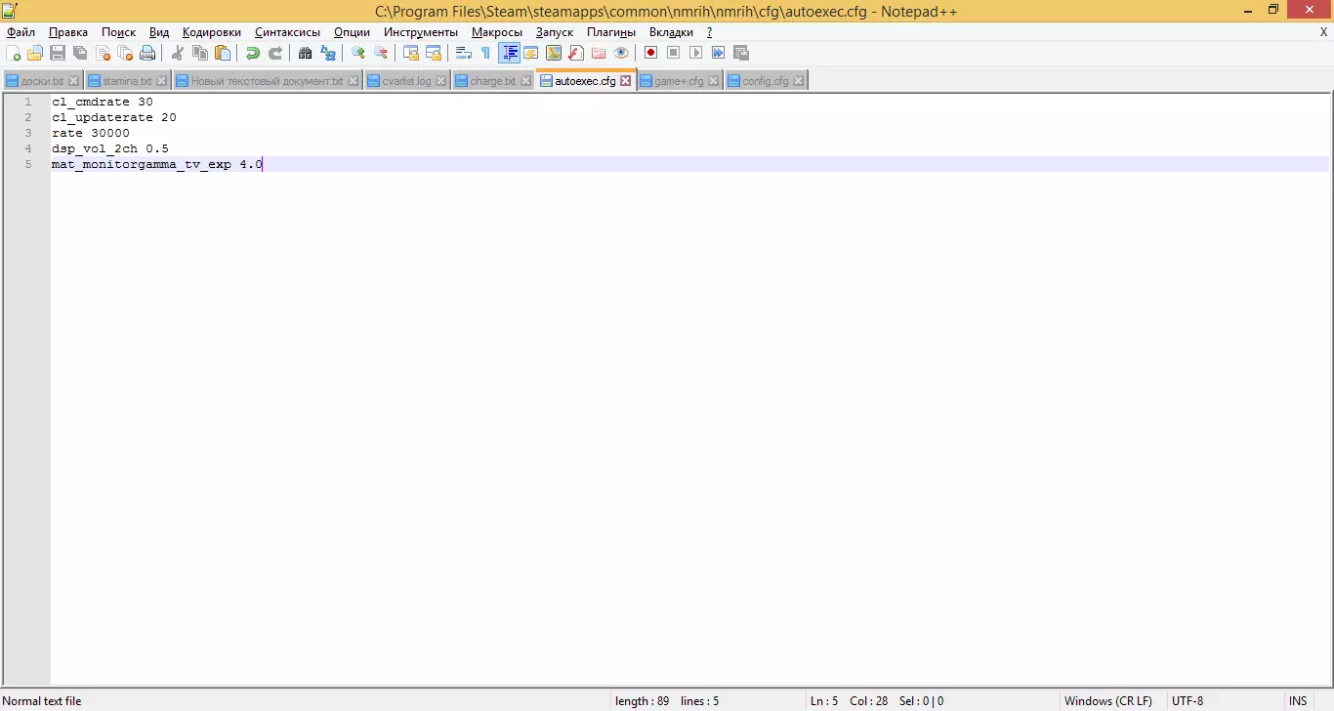Open the Запуск menu
The width and height of the screenshot is (1334, 711).
(555, 32)
